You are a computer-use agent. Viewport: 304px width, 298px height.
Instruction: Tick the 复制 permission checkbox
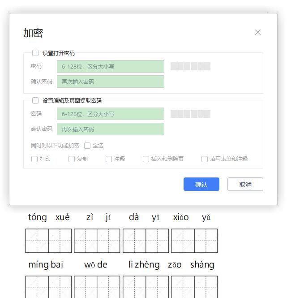72,159
